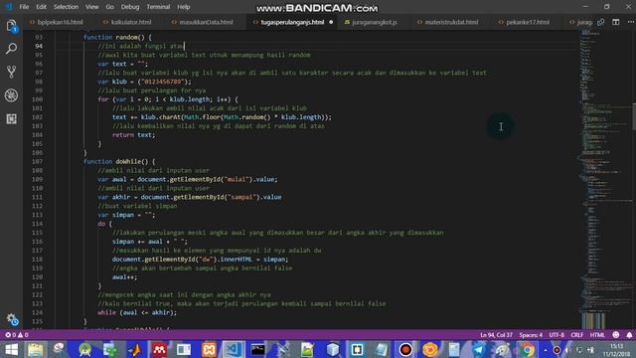
Task: Open the Windows Start button
Action: tap(11, 349)
